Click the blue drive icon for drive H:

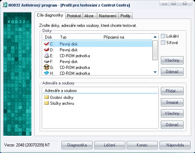47,73
